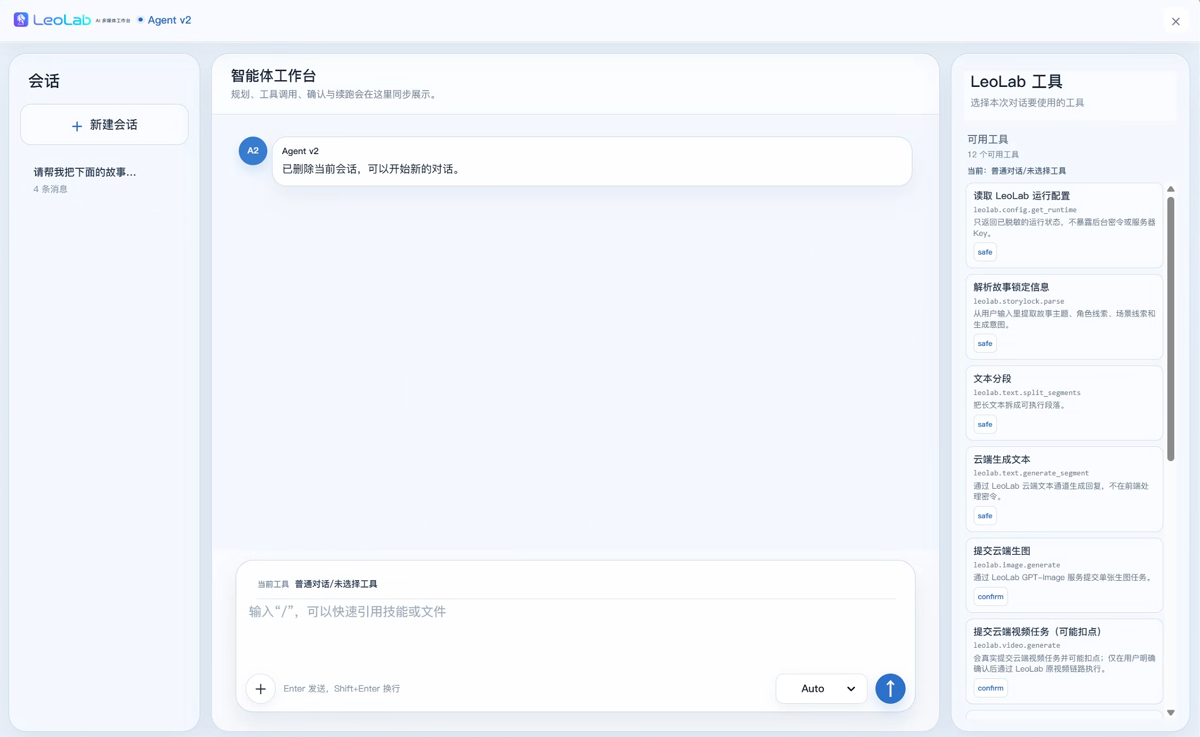Click confirm tag under leolab.image.generate
This screenshot has height=737, width=1200.
[x=990, y=596]
